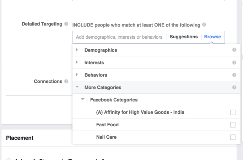Click info icon after INCLUDE people sentence

pyautogui.click(x=204, y=24)
